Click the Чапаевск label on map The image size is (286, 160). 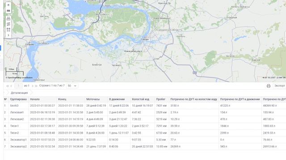(x=116, y=65)
